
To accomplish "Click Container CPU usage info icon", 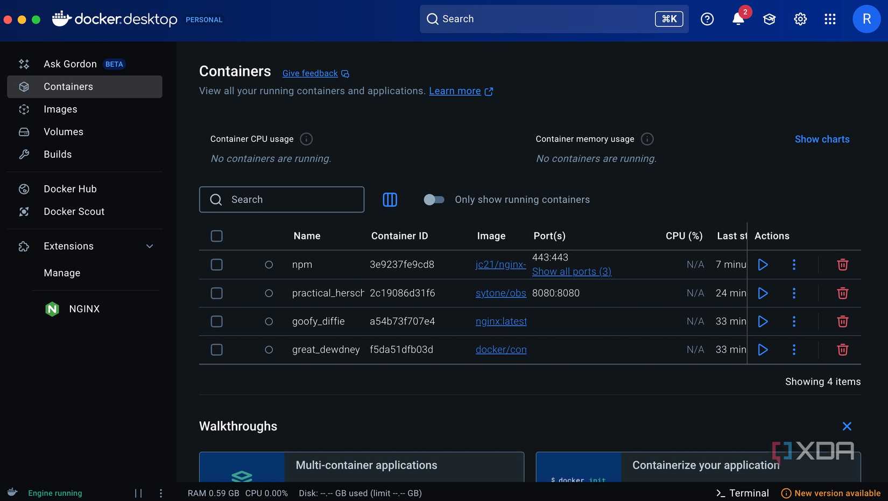I will (x=306, y=139).
